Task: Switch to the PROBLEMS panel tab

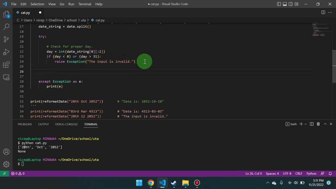Action: (x=25, y=124)
